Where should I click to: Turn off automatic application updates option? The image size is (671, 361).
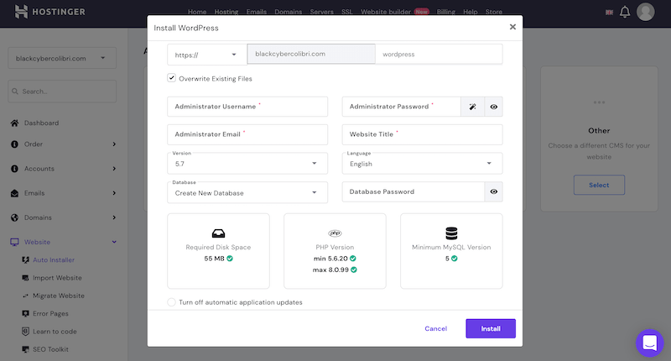click(x=171, y=302)
